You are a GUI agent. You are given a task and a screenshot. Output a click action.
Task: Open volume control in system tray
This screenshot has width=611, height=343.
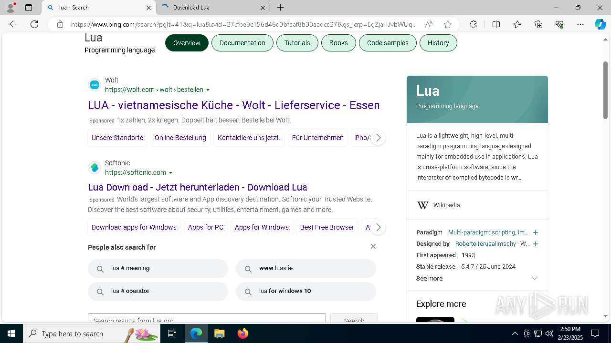(549, 333)
